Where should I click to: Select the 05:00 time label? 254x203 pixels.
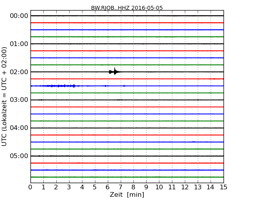[19, 156]
